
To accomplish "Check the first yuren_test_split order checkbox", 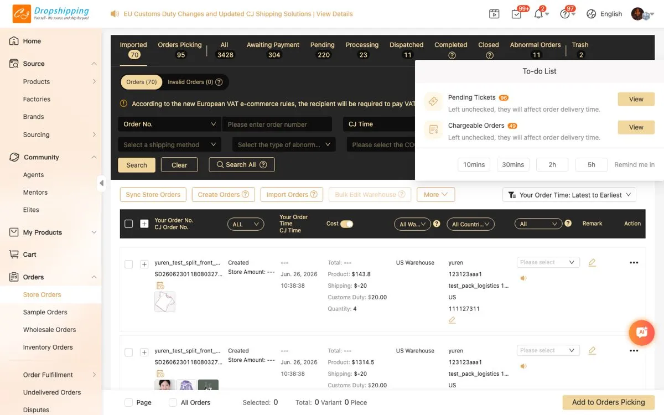I will (129, 264).
